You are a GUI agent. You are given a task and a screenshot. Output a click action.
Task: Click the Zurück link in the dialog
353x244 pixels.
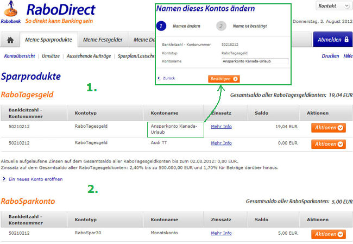169,78
